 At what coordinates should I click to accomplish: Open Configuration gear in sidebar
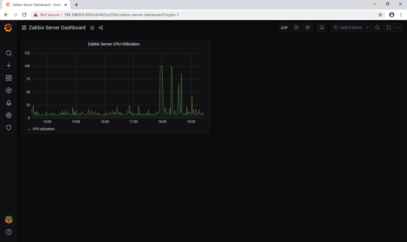[9, 115]
